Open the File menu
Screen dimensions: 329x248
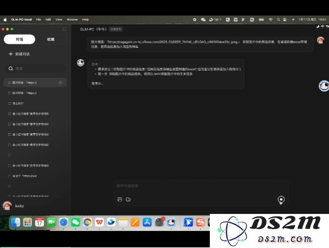[39, 20]
